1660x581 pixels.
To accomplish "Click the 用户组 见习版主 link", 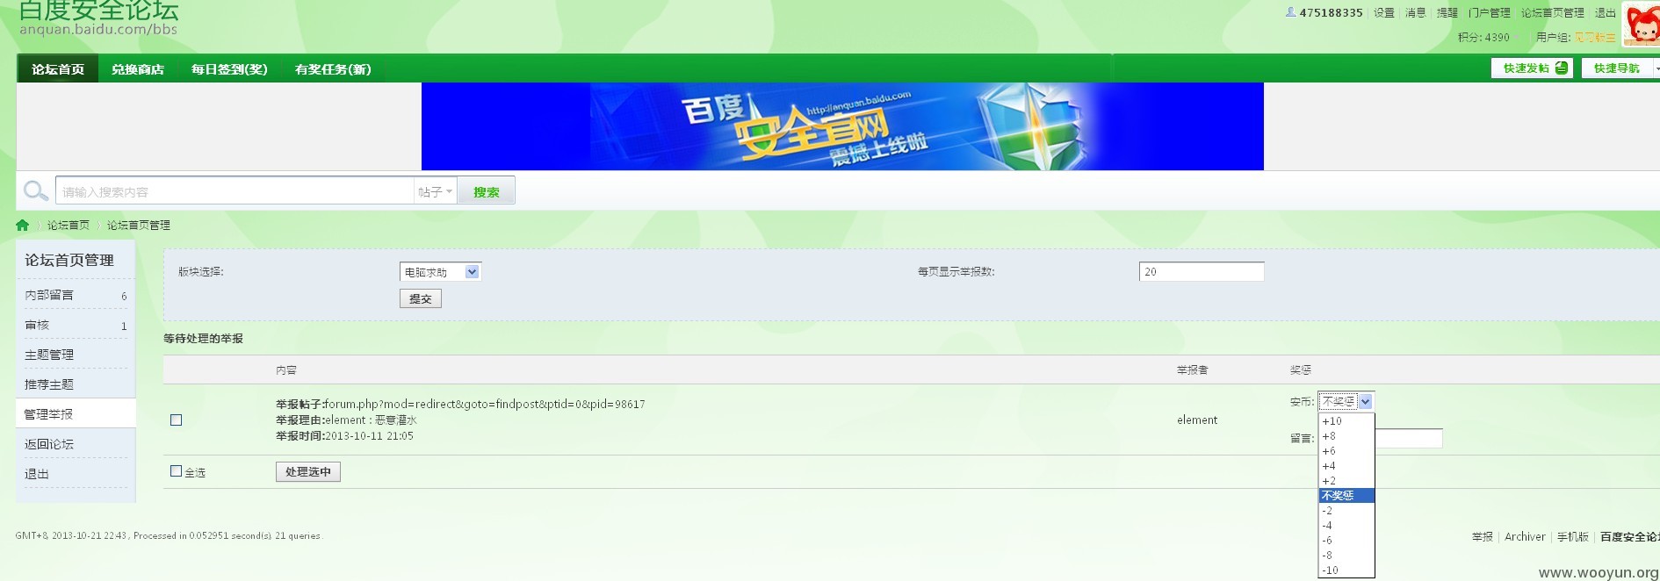I will [x=1595, y=38].
